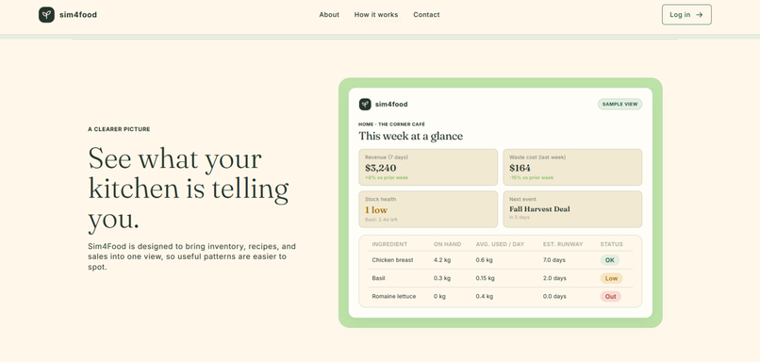Click the '$164' waste cost value
This screenshot has width=760, height=362.
pyautogui.click(x=520, y=168)
